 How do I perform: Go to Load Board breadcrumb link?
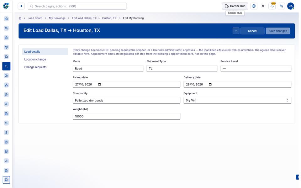[x=35, y=18]
